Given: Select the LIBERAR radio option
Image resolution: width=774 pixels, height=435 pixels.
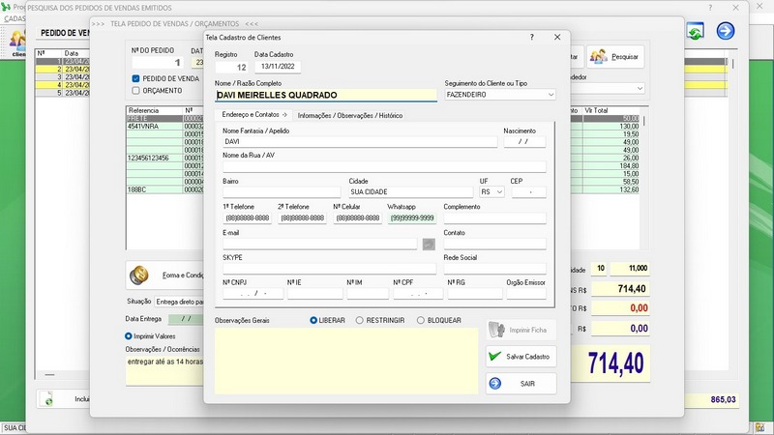Looking at the screenshot, I should pos(313,320).
